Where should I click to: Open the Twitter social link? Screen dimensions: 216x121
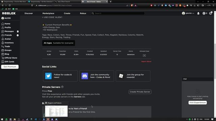[60, 76]
